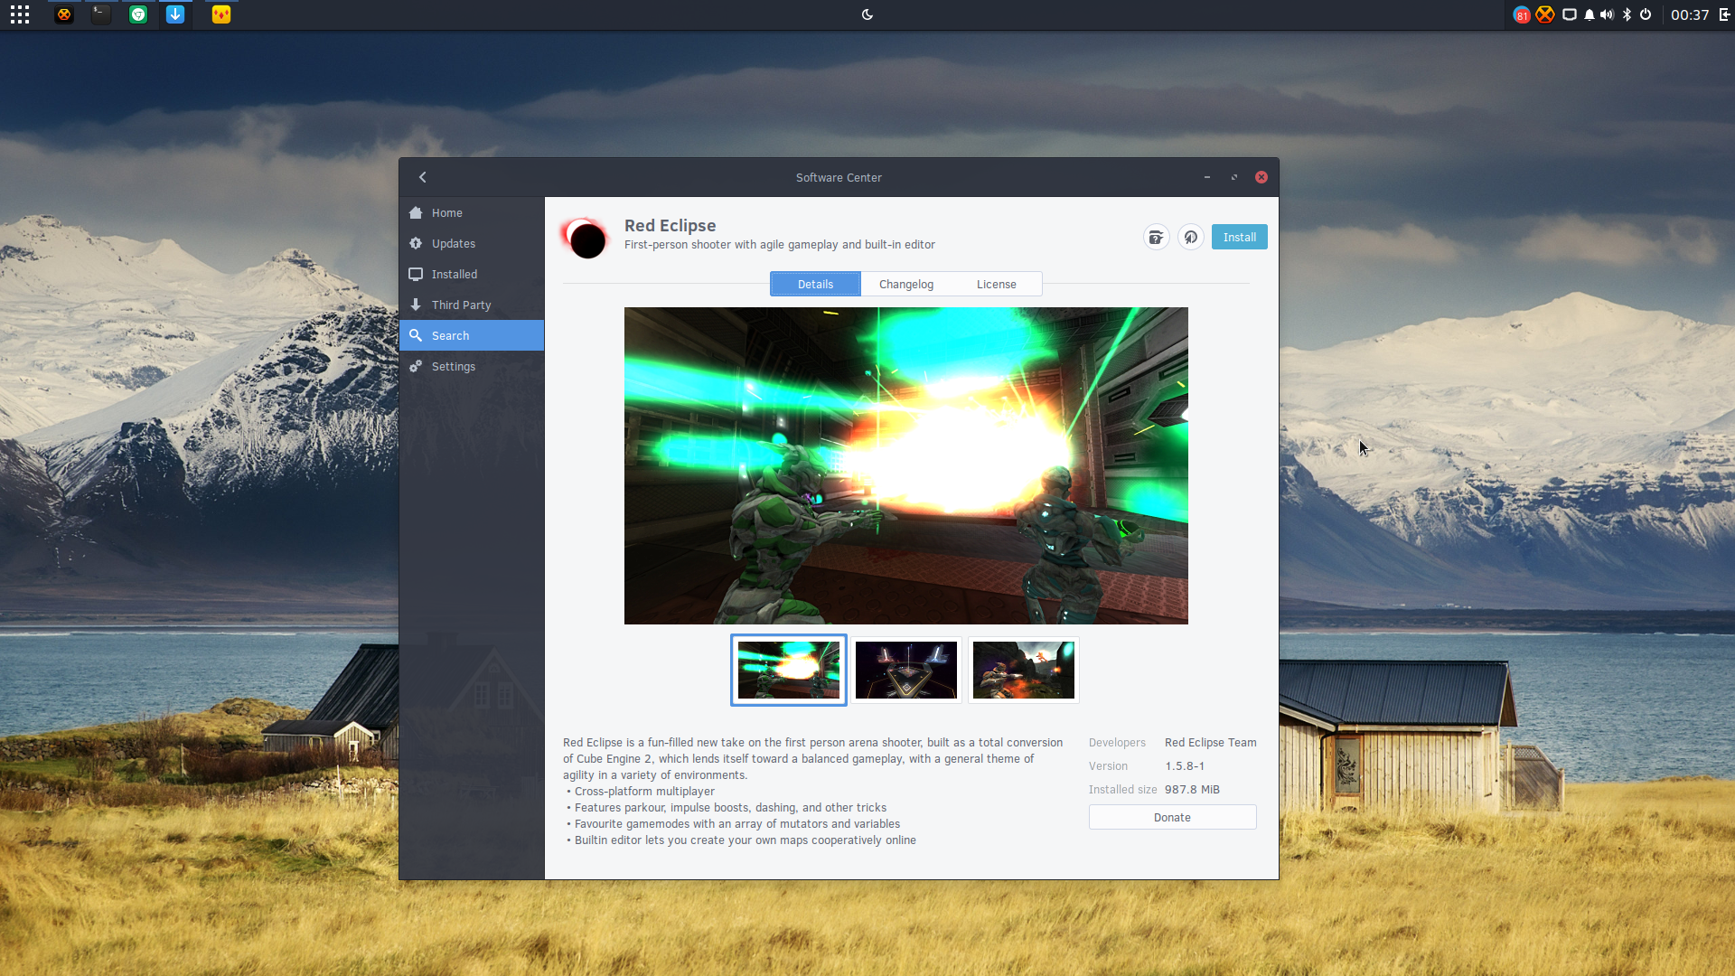Open the Third Party section
This screenshot has width=1735, height=976.
coord(471,305)
